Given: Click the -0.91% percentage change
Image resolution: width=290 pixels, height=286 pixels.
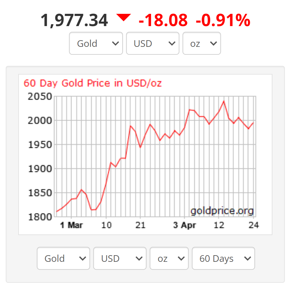Looking at the screenshot, I should pos(223,20).
